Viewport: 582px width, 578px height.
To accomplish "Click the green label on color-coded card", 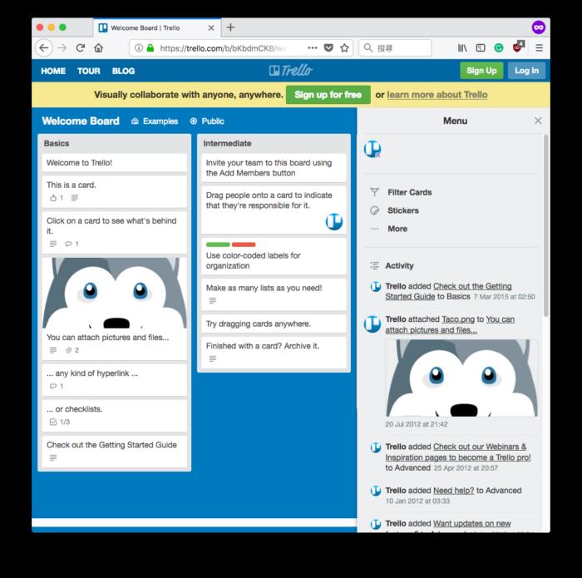I will 218,245.
